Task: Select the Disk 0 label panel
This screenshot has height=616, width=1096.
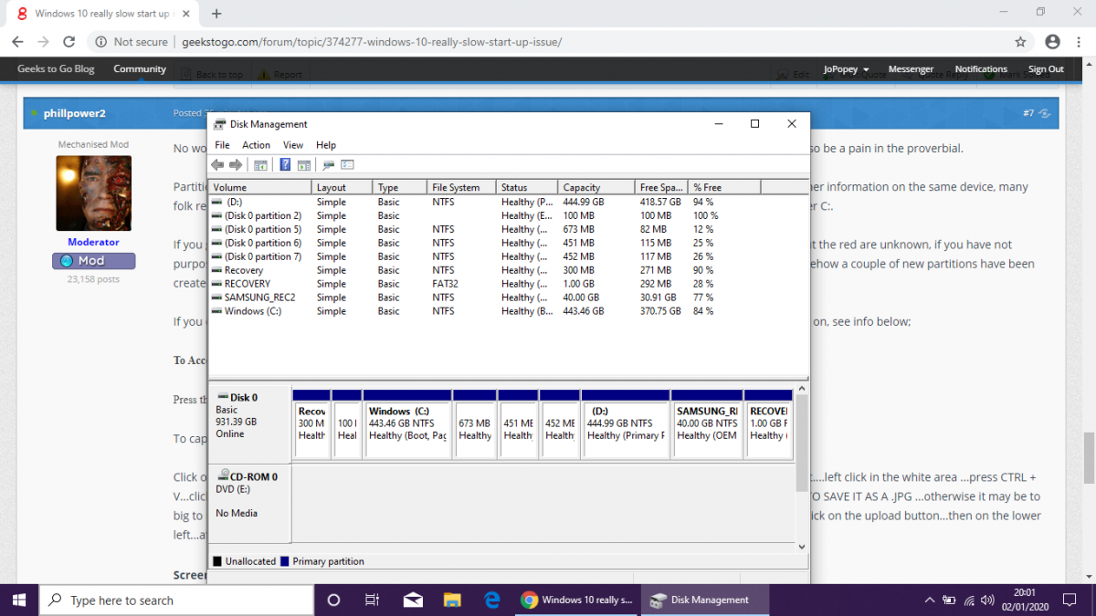Action: [250, 423]
